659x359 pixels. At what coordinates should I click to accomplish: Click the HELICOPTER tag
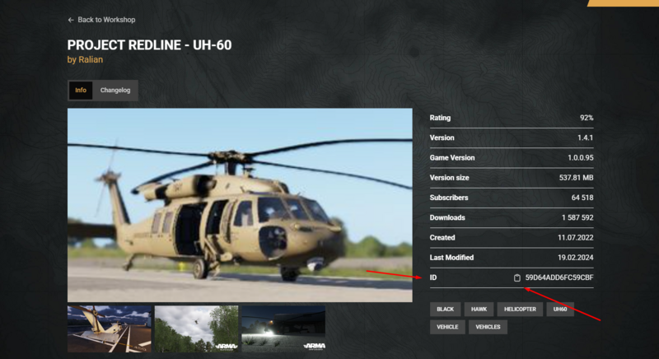(x=520, y=309)
